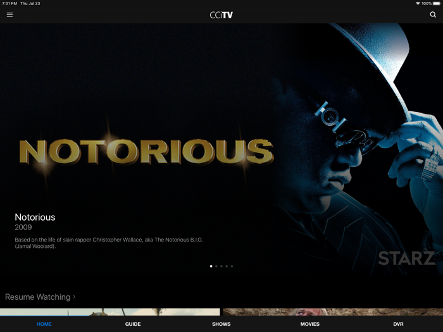The image size is (443, 332).
Task: Open the Guide tab
Action: click(x=133, y=324)
